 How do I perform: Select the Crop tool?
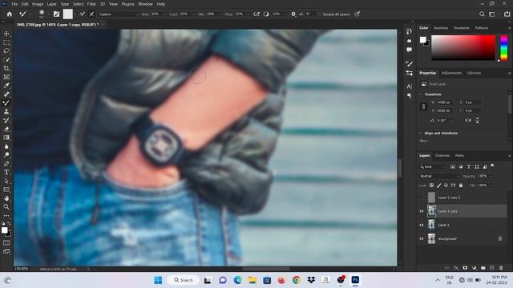[x=6, y=68]
